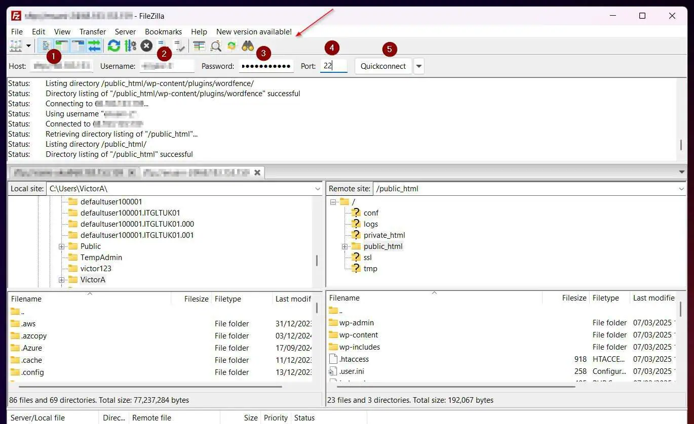Open the Server menu
The width and height of the screenshot is (694, 424).
click(126, 31)
